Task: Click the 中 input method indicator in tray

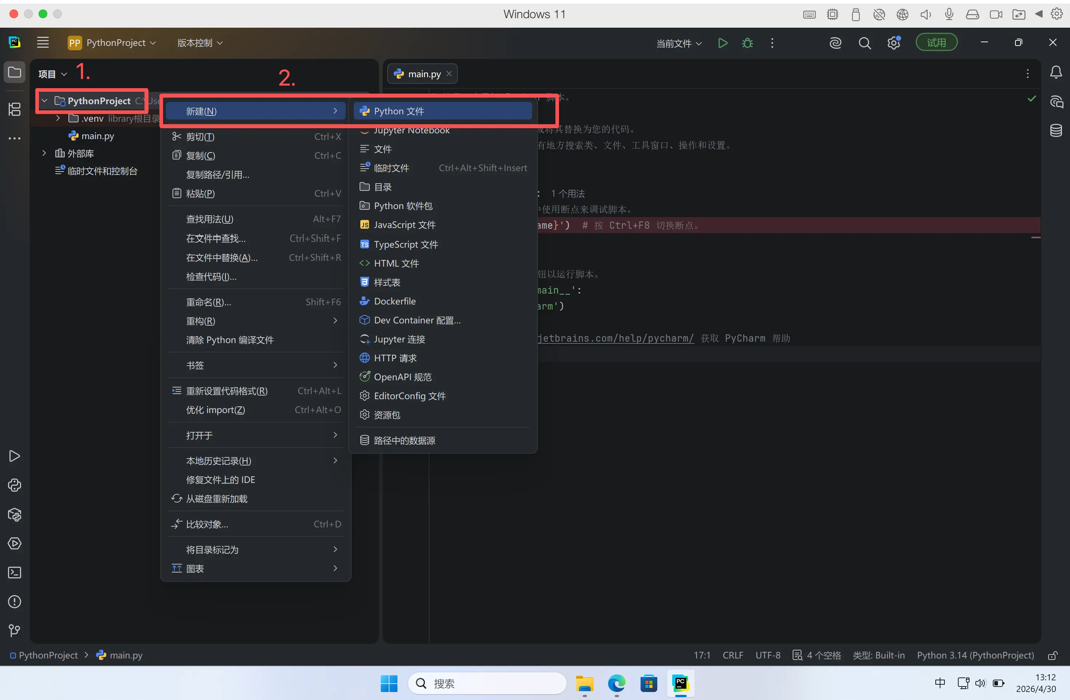Action: coord(940,683)
